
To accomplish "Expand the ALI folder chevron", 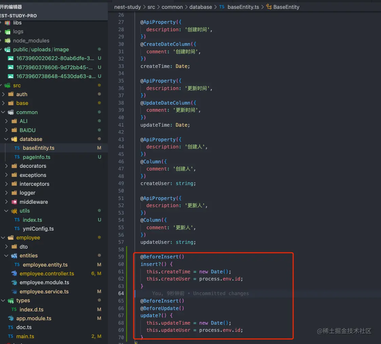I will click(6, 121).
